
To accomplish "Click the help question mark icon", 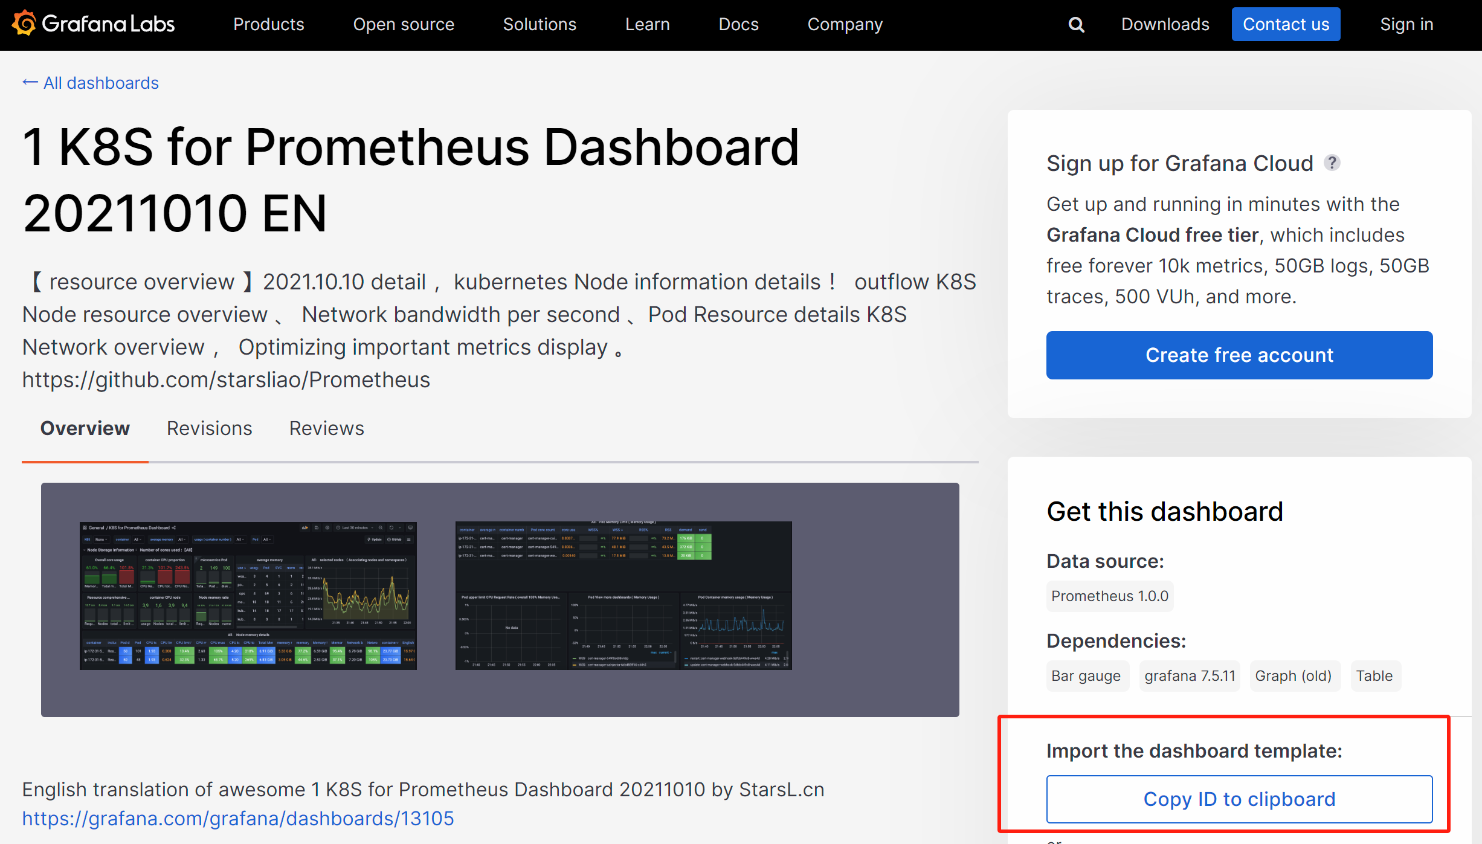I will click(1332, 163).
